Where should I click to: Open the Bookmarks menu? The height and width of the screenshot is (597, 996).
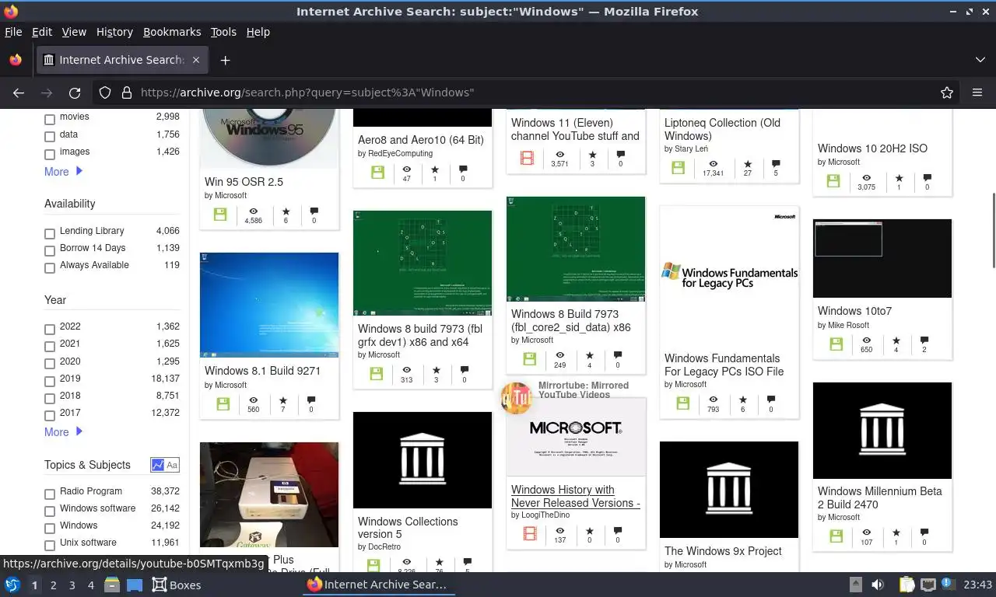click(172, 32)
